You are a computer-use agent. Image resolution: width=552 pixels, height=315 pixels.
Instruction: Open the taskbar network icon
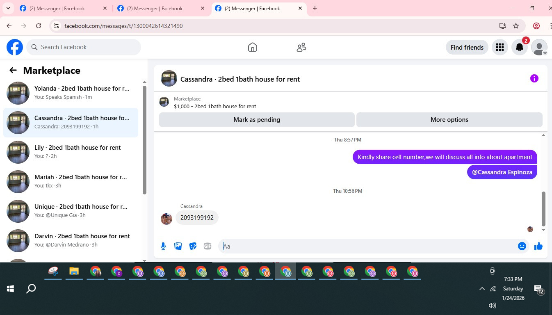tap(493, 289)
